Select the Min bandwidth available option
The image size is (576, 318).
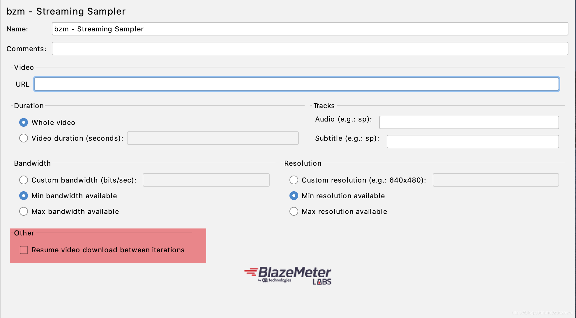24,196
